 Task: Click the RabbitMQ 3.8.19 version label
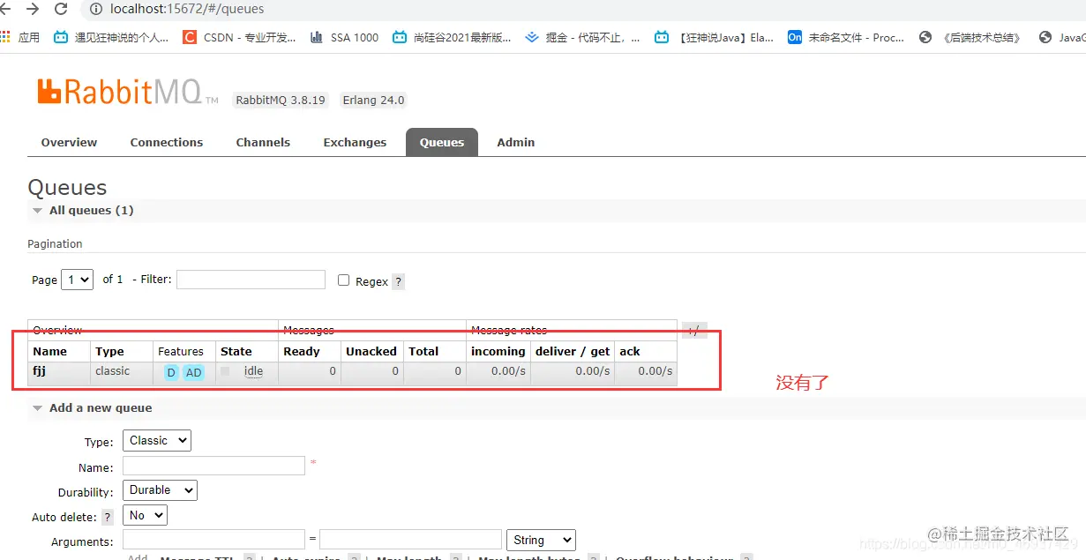(281, 100)
